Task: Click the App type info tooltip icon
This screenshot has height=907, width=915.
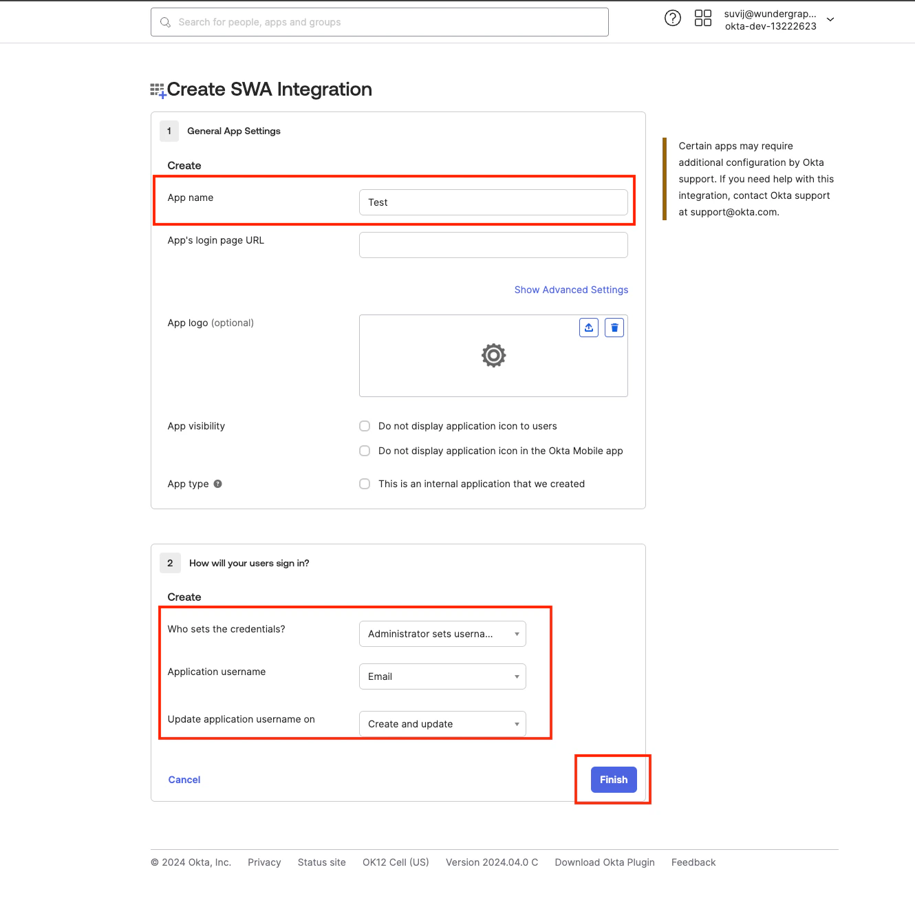Action: [x=217, y=484]
